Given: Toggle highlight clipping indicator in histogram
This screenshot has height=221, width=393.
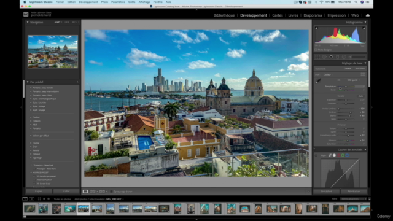Looking at the screenshot, I should click(364, 28).
